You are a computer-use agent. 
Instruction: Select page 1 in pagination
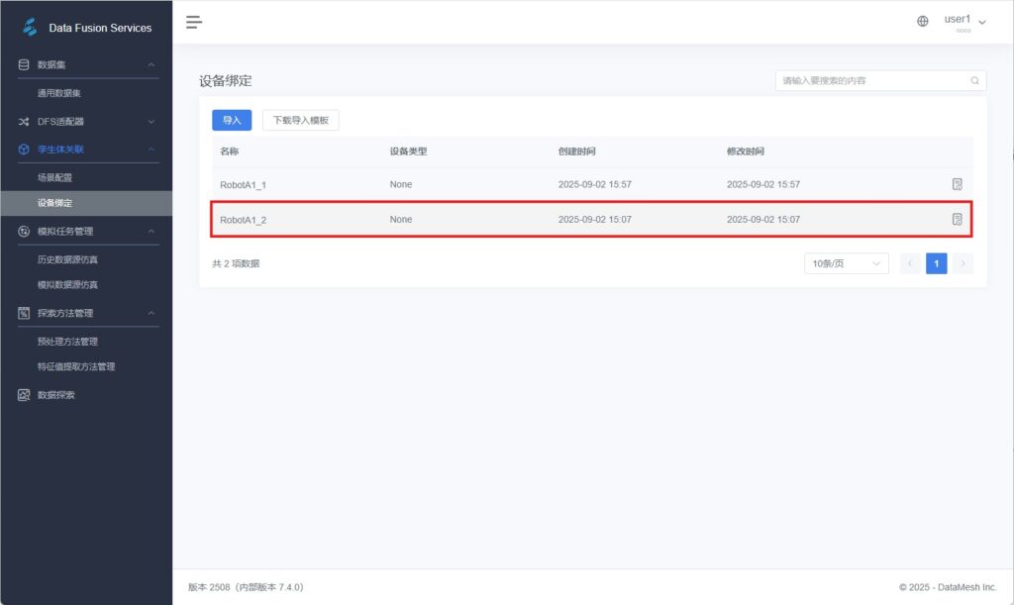tap(937, 263)
